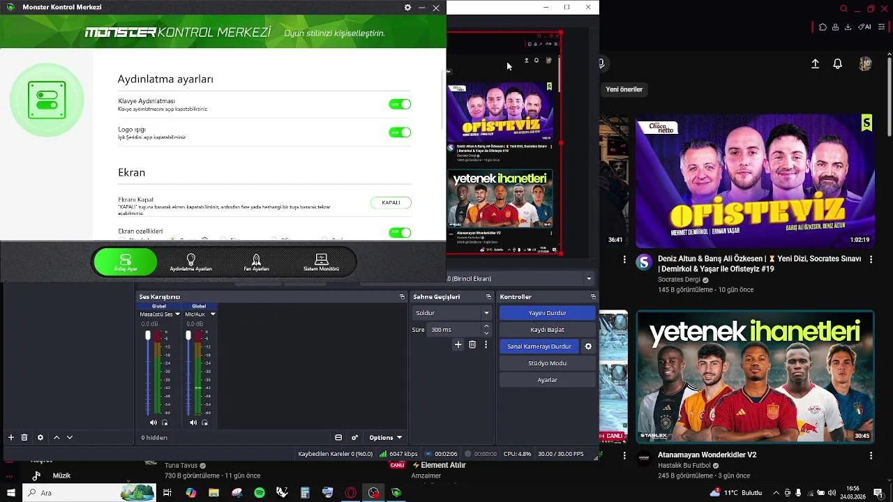This screenshot has height=502, width=893.
Task: Increase the Süre duration with up arrow
Action: 486,326
